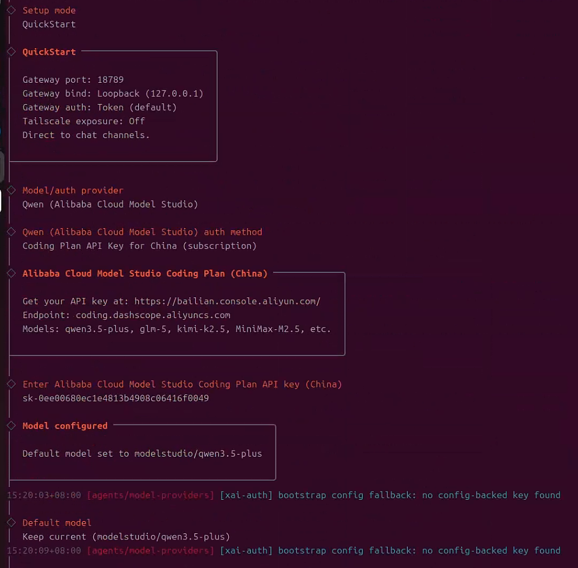Click the diamond beside Qwen auth method

pyautogui.click(x=11, y=231)
